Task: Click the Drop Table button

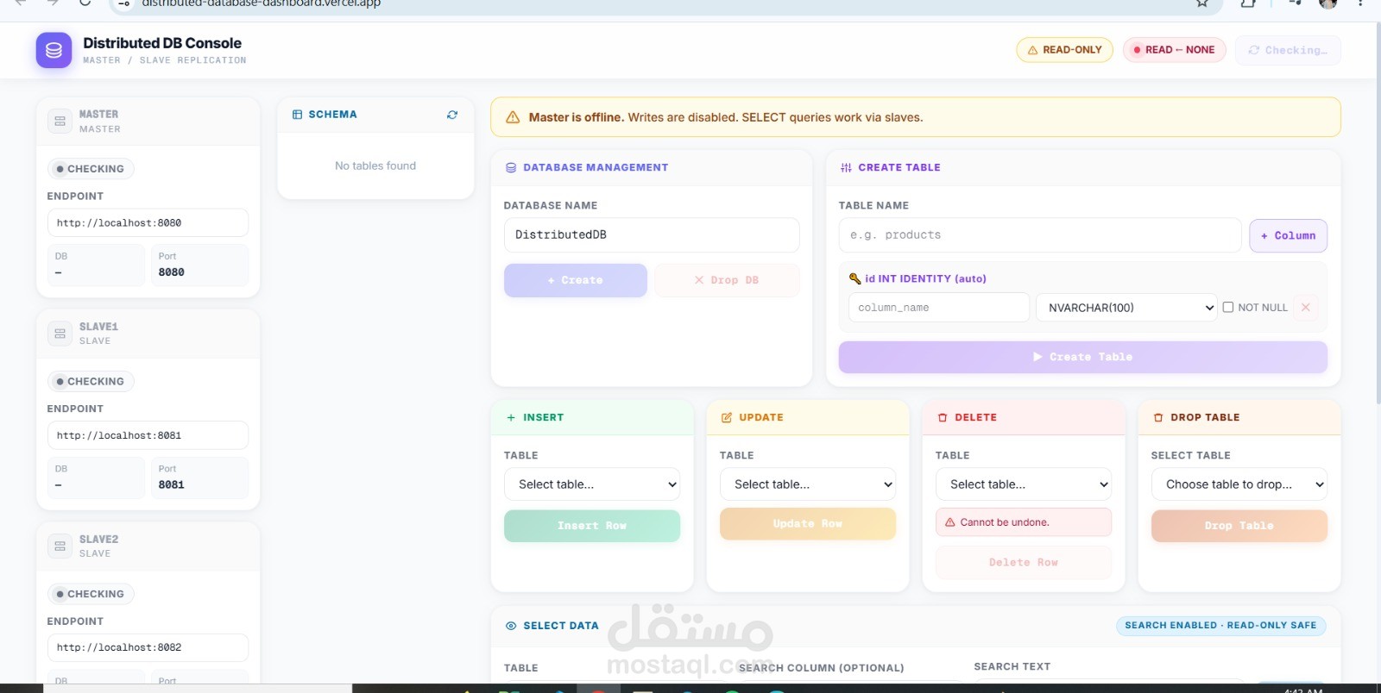Action: 1239,526
